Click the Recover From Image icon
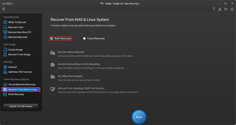This screenshot has width=236, height=125. (5, 55)
